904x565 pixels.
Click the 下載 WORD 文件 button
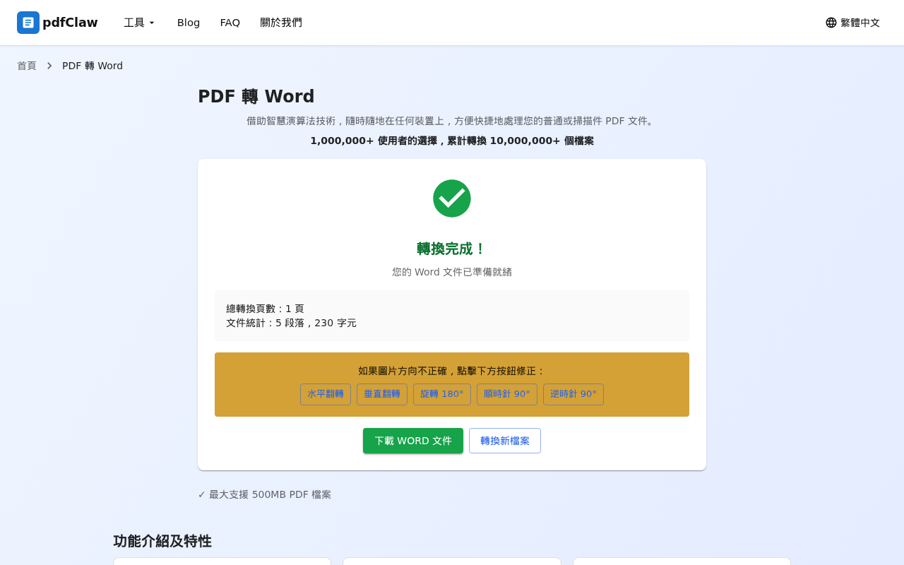pos(413,441)
